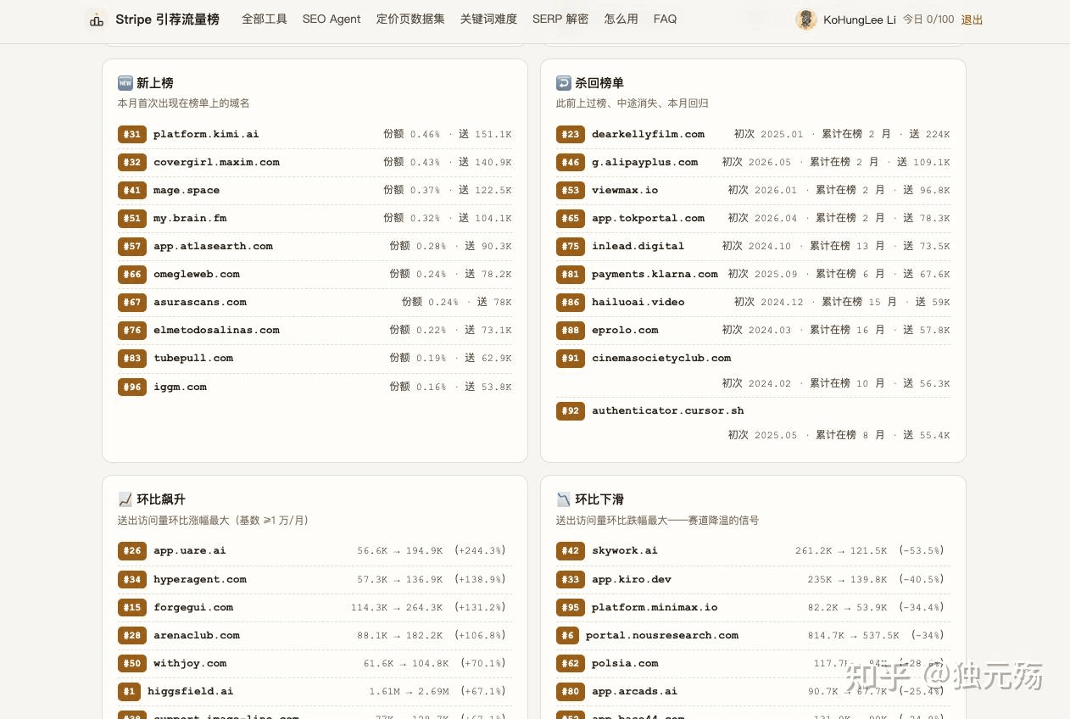Screen dimensions: 1070x719
Task: Open the 全部工具 menu item
Action: (x=265, y=19)
